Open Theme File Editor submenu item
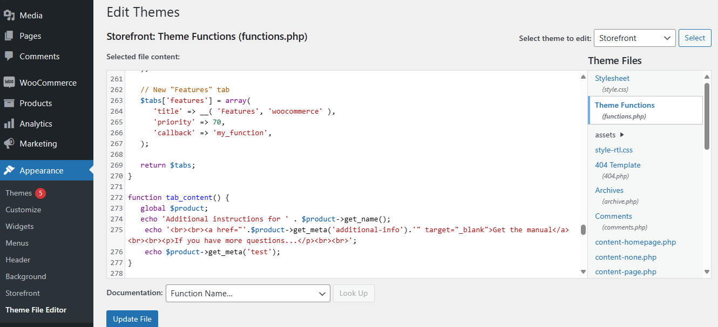The width and height of the screenshot is (718, 327). [36, 310]
